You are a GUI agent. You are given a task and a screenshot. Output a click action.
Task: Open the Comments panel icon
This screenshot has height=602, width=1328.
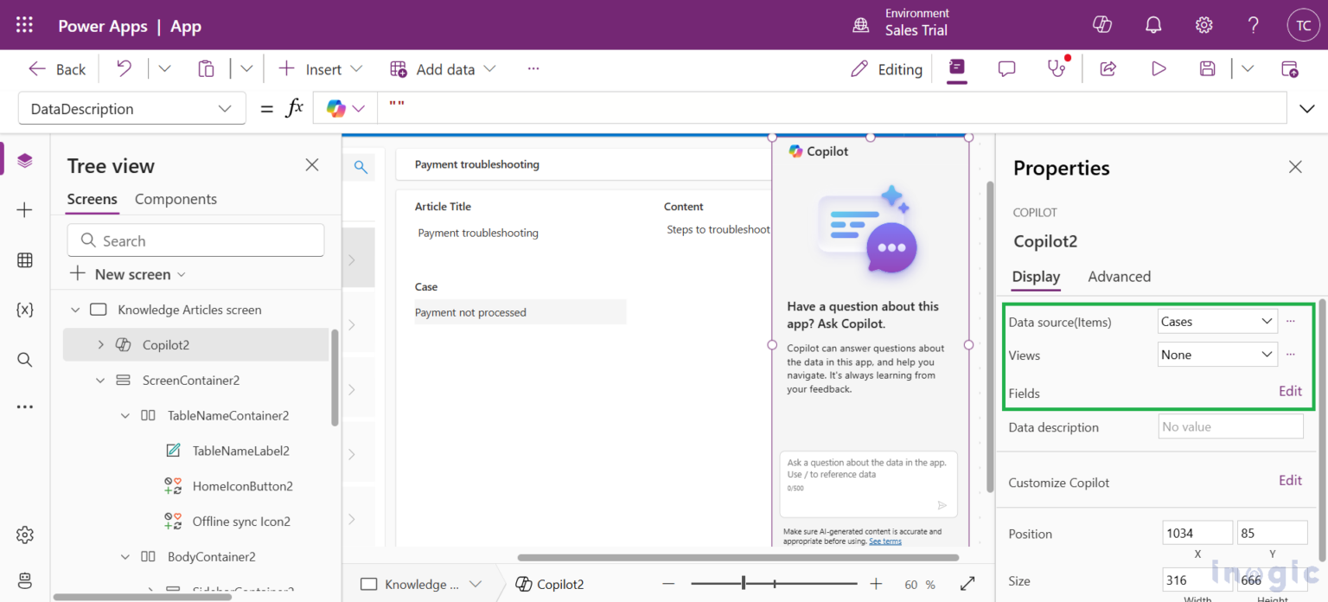tap(1006, 67)
